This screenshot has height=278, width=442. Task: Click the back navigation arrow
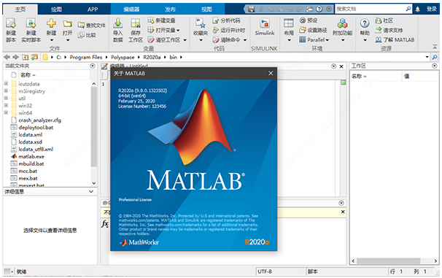[7, 57]
